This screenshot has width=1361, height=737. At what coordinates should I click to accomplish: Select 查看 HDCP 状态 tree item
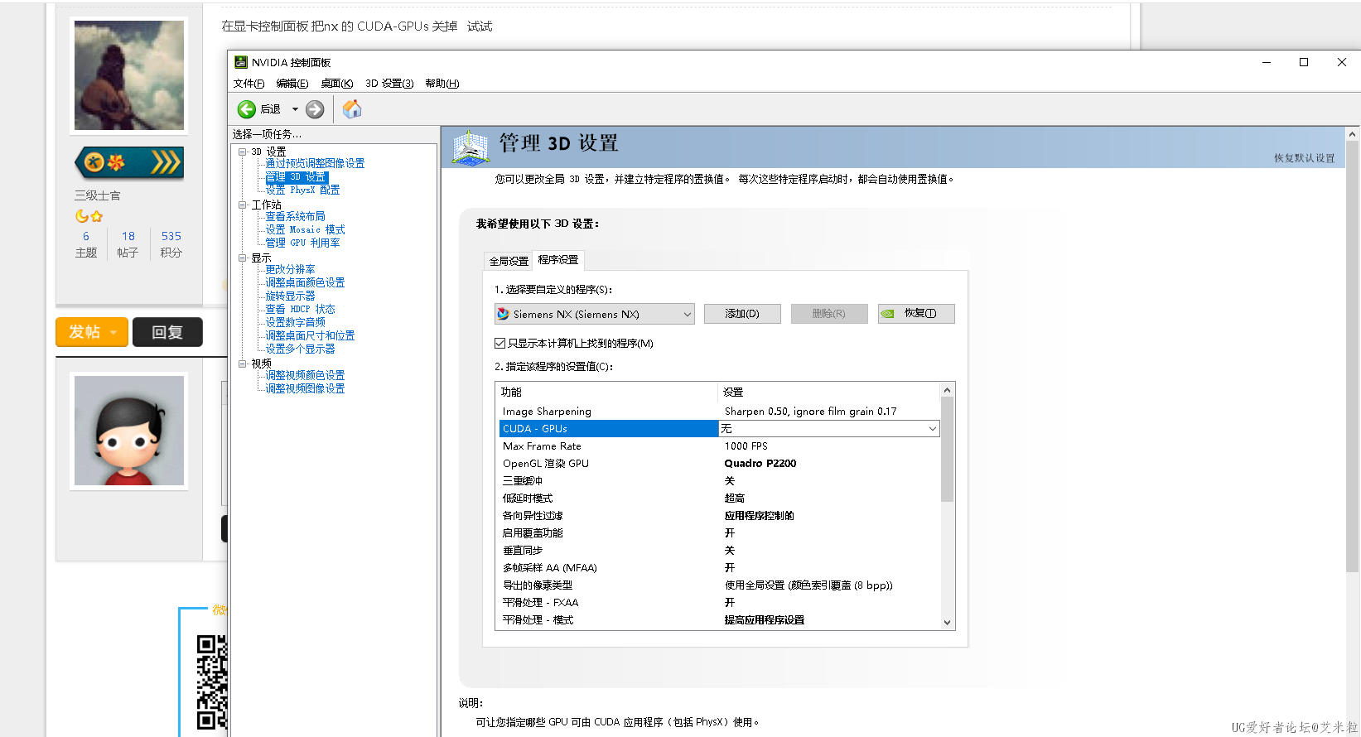click(300, 310)
